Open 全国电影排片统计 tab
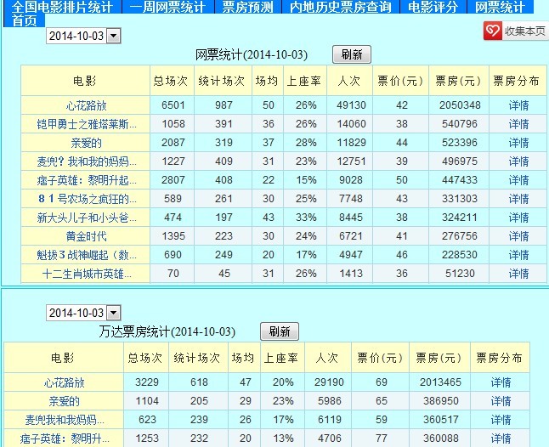549x447 pixels. tap(62, 7)
